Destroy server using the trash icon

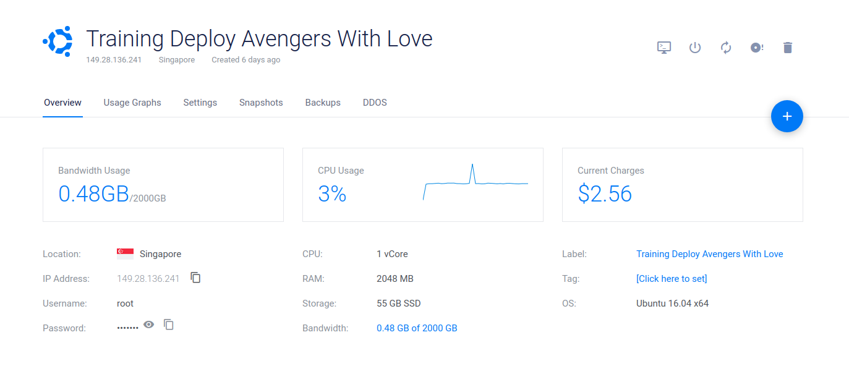[787, 48]
